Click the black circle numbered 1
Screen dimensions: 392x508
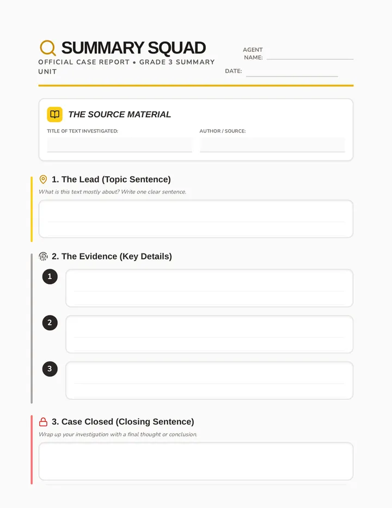tap(50, 276)
